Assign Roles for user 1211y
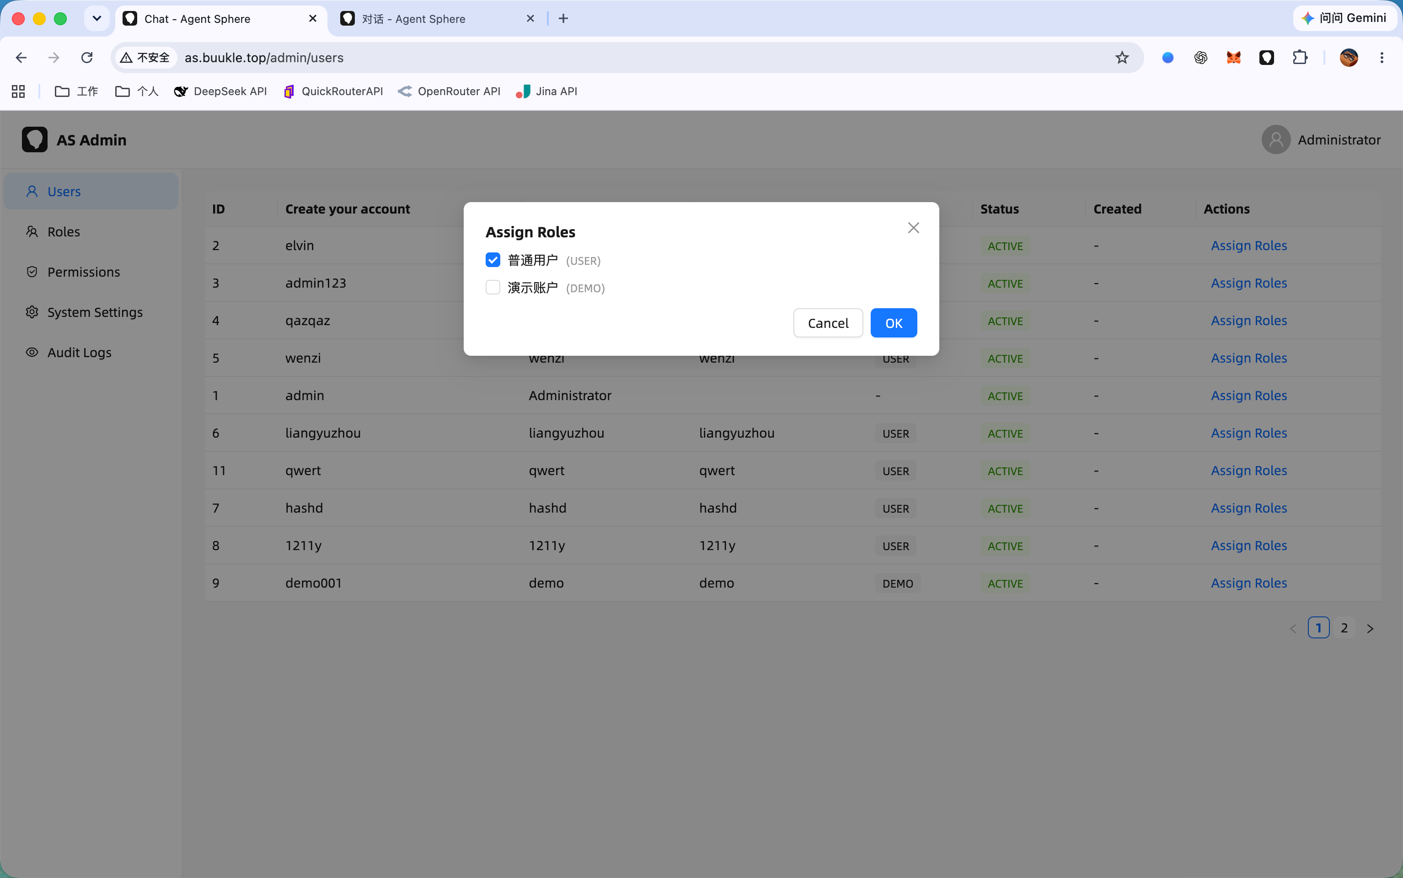This screenshot has height=878, width=1403. [1248, 545]
